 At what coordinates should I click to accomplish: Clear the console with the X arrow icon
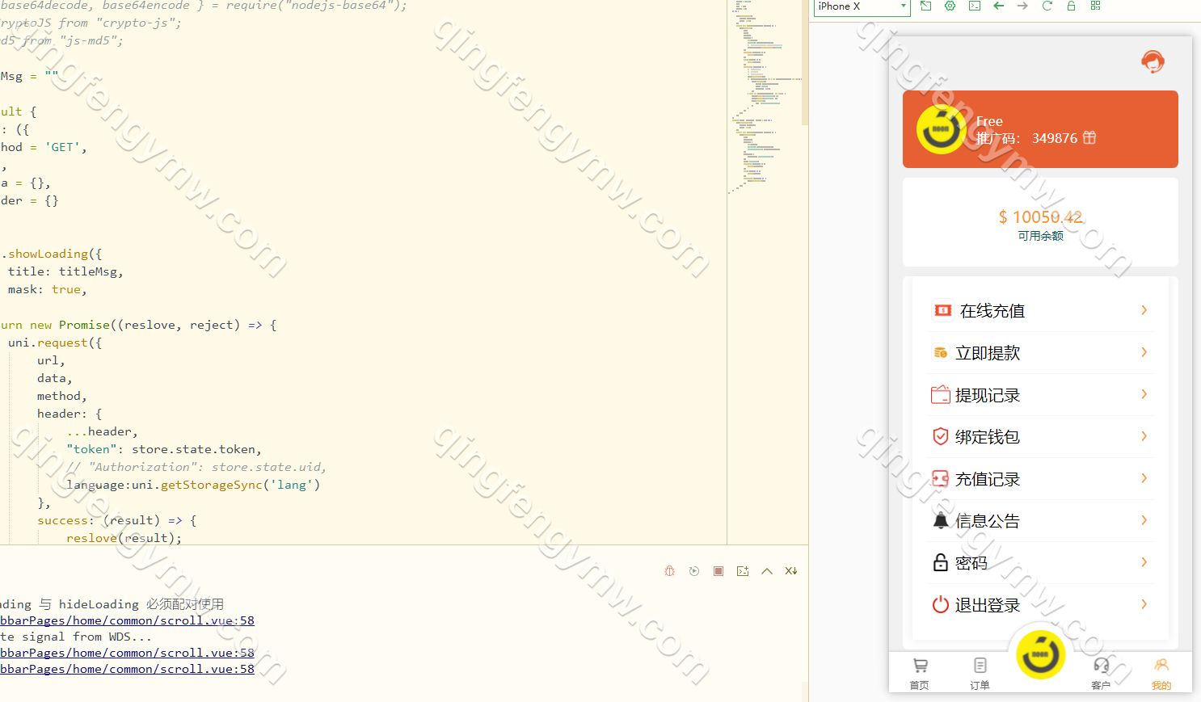click(x=791, y=571)
